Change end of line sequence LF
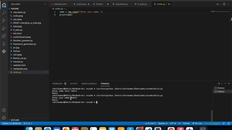 pos(179,123)
